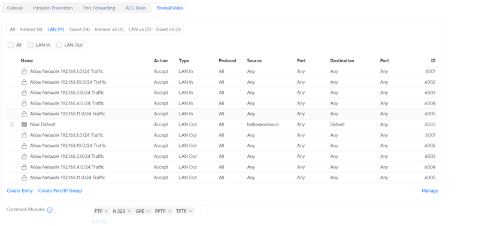Sort by the Name column header
The width and height of the screenshot is (479, 226).
tap(27, 61)
